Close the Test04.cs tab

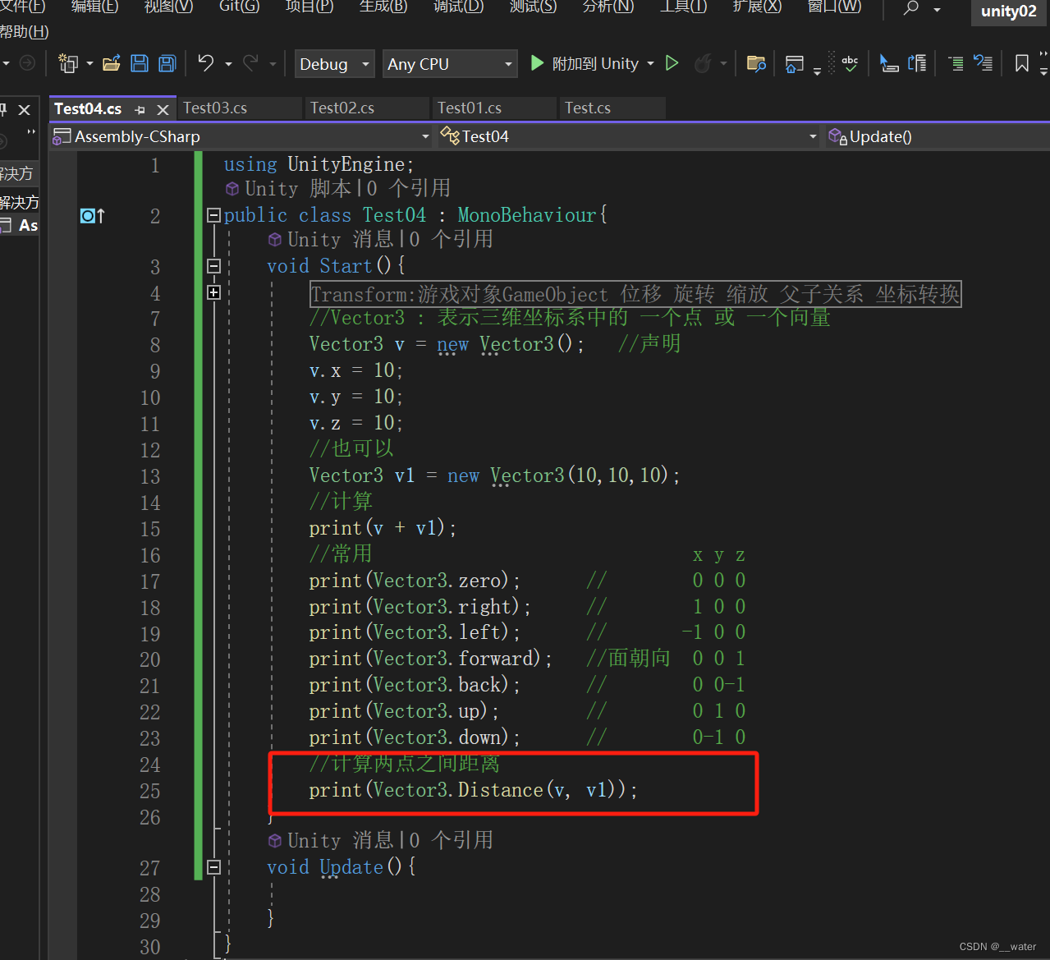pos(163,109)
